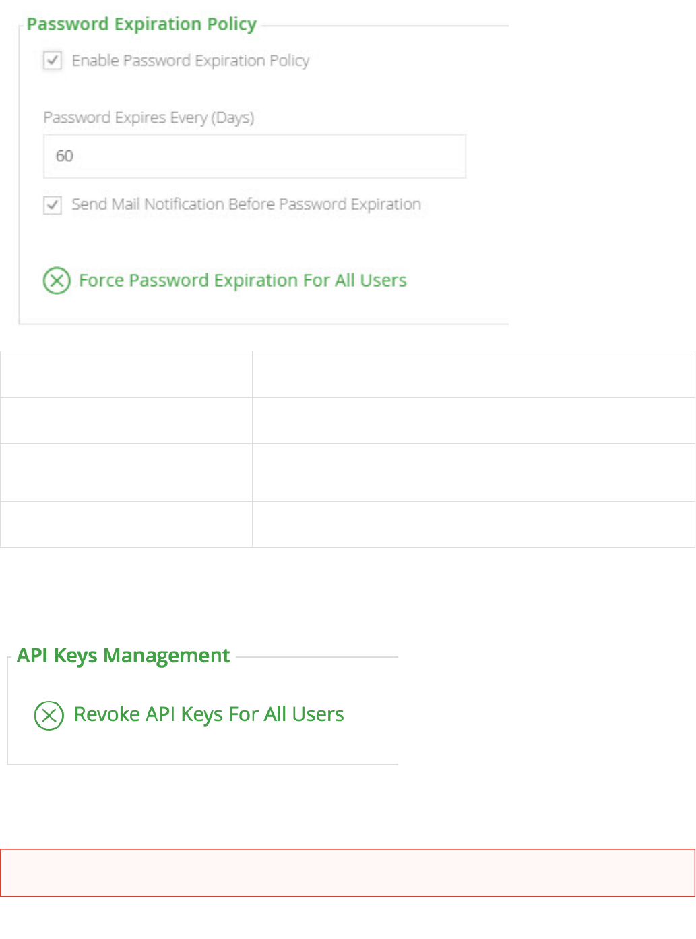The width and height of the screenshot is (696, 939).
Task: Click the Send Mail Notification label text
Action: (246, 204)
